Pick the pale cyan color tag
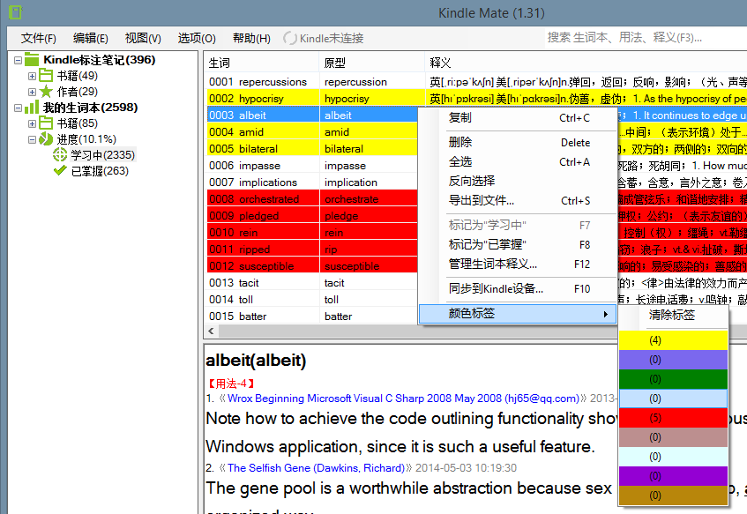 coord(673,457)
